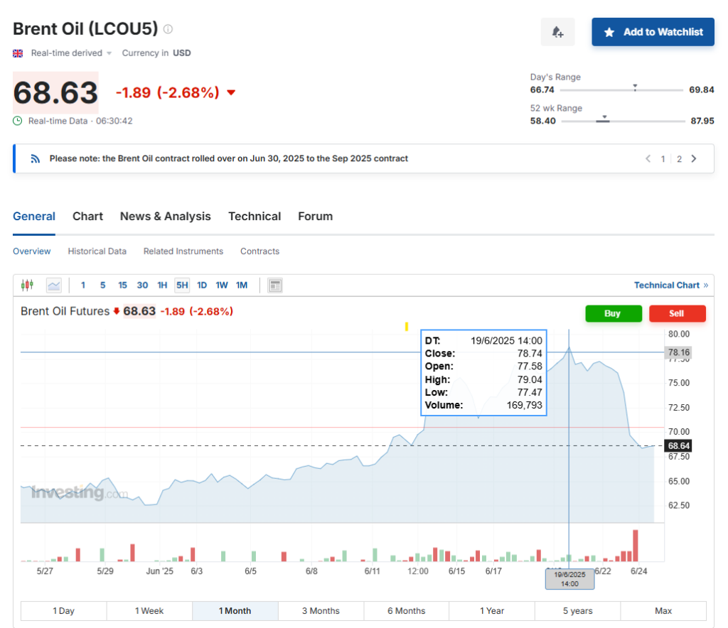Image resolution: width=728 pixels, height=628 pixels.
Task: Click the red down-arrow beside price change
Action: coord(231,93)
